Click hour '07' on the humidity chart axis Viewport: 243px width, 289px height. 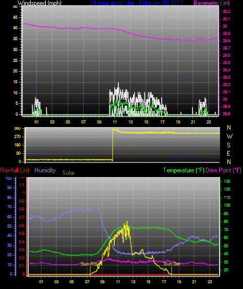point(87,282)
